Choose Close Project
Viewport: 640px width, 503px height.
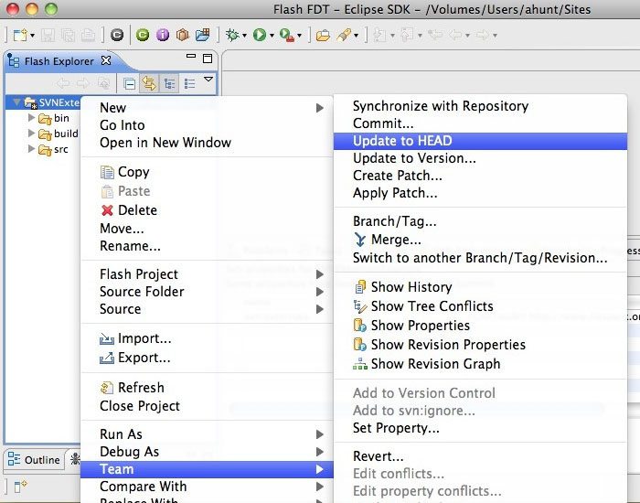207,406
